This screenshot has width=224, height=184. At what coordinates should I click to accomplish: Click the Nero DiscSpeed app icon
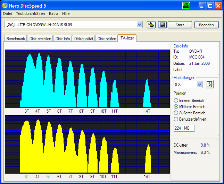tap(5, 6)
